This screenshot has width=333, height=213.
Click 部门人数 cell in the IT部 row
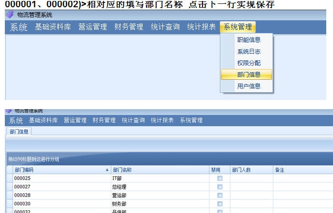(252, 178)
